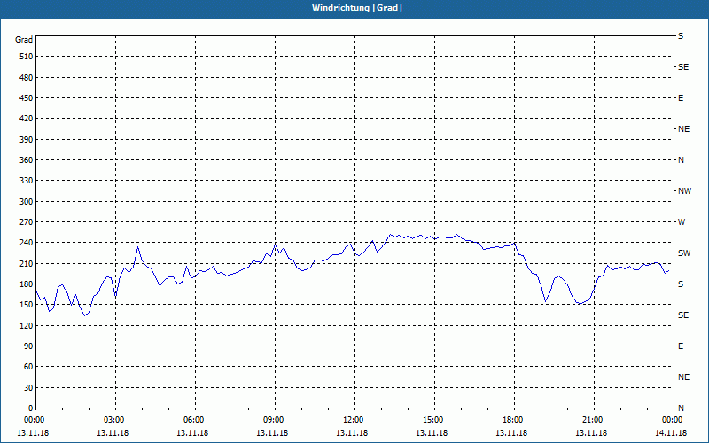
Task: Click the 90 degree axis label
Action: 28,346
